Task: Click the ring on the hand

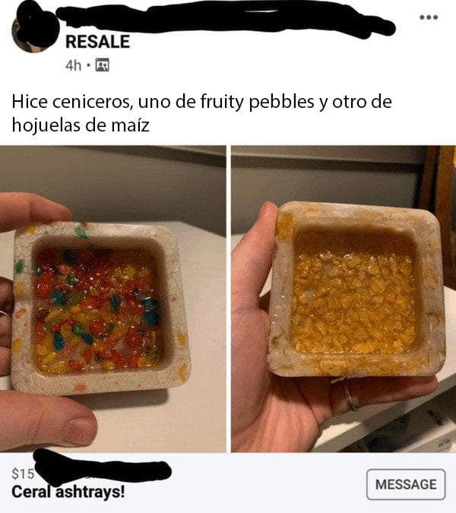Action: [x=350, y=395]
